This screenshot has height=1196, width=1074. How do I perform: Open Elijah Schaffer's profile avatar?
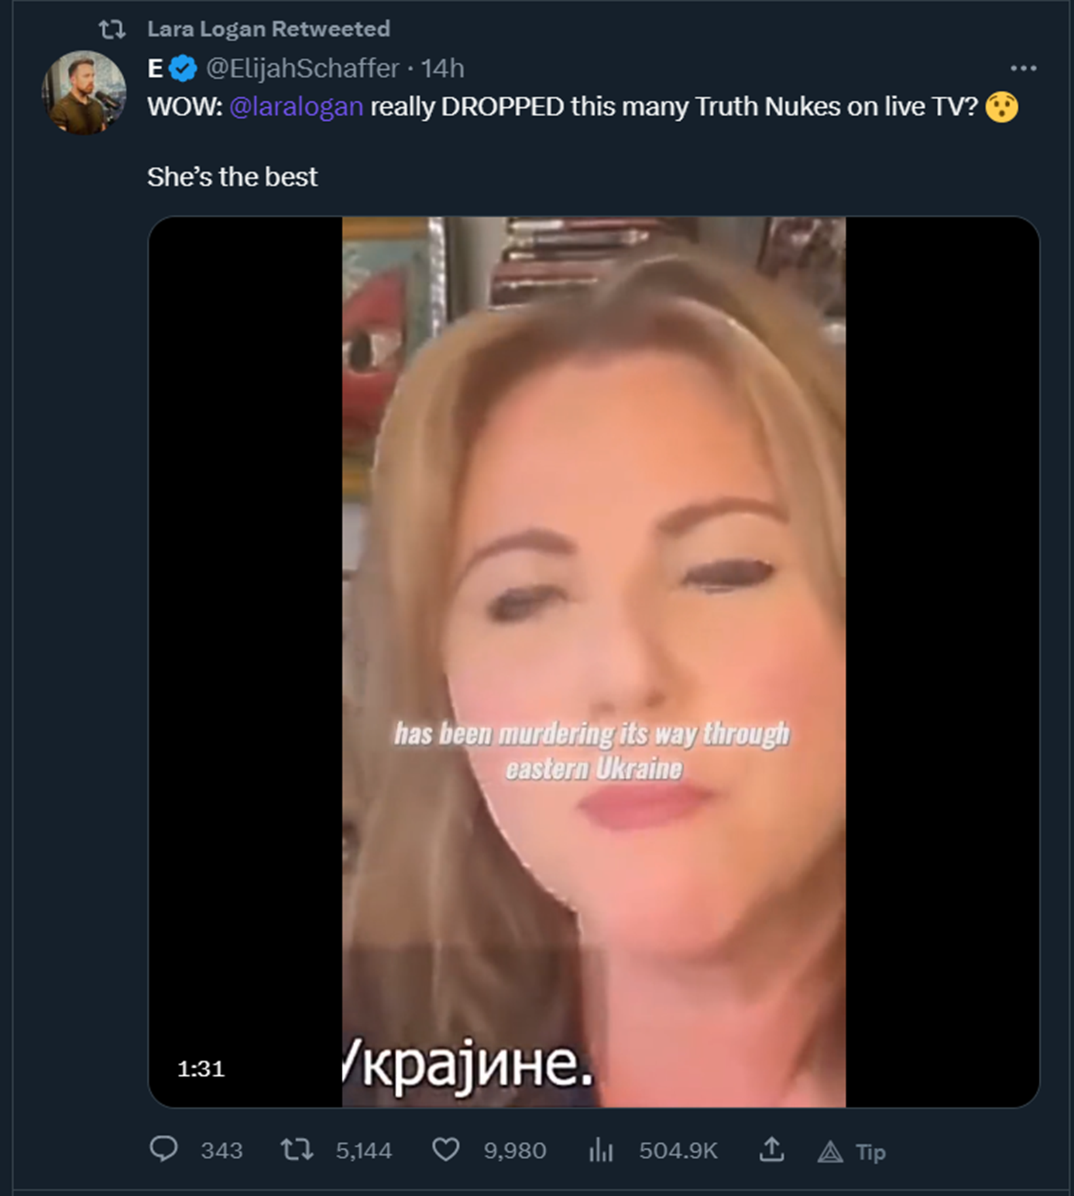(84, 92)
